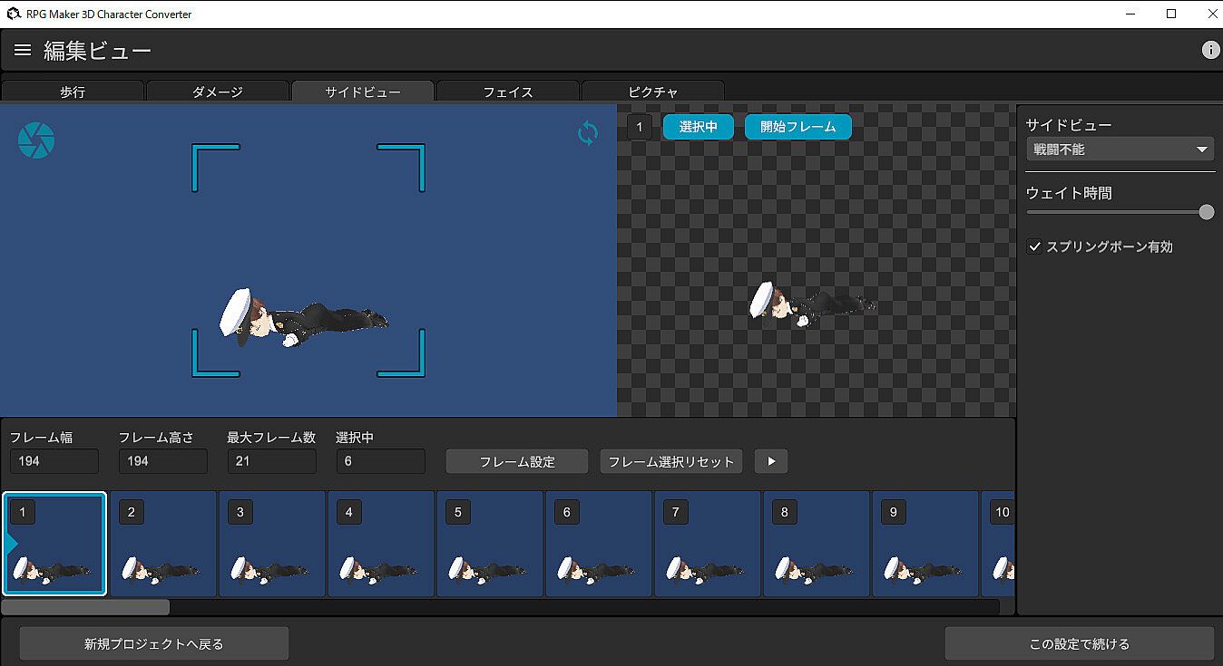
Task: Open the 戦闘不能 side view dropdown
Action: click(x=1120, y=150)
